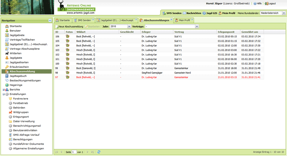Click Neue Abschussmeldung button
This screenshot has height=156, width=287.
[69, 27]
